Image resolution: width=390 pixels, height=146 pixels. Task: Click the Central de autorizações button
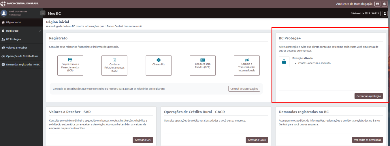pos(244,89)
